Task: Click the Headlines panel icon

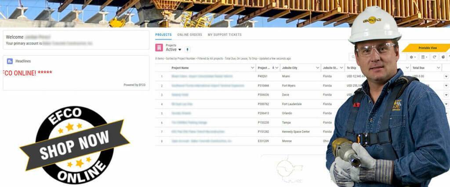Action: (10, 61)
